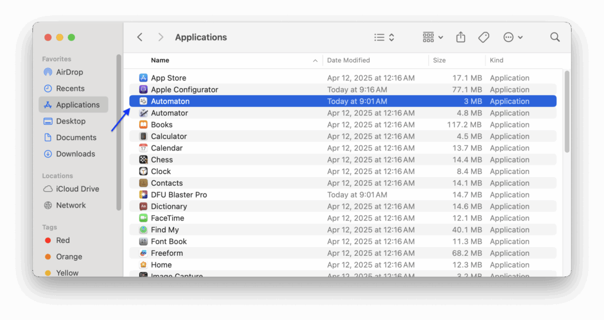Select the Chess file name
This screenshot has height=320, width=604.
tap(162, 160)
